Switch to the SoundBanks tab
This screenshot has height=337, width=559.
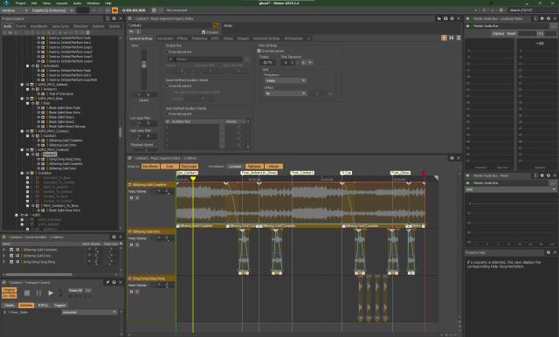pyautogui.click(x=38, y=26)
